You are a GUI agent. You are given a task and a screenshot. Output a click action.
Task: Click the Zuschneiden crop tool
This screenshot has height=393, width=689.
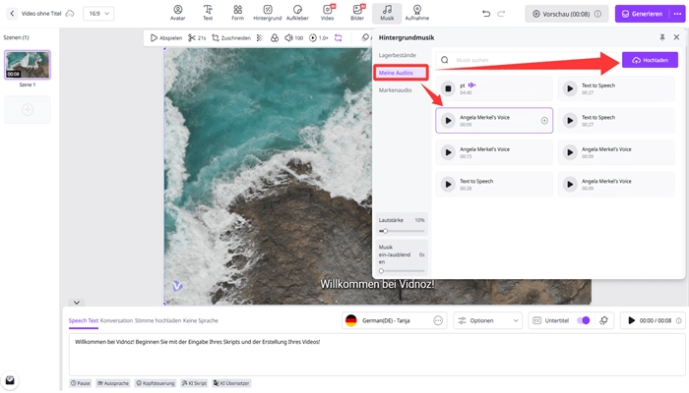[231, 37]
